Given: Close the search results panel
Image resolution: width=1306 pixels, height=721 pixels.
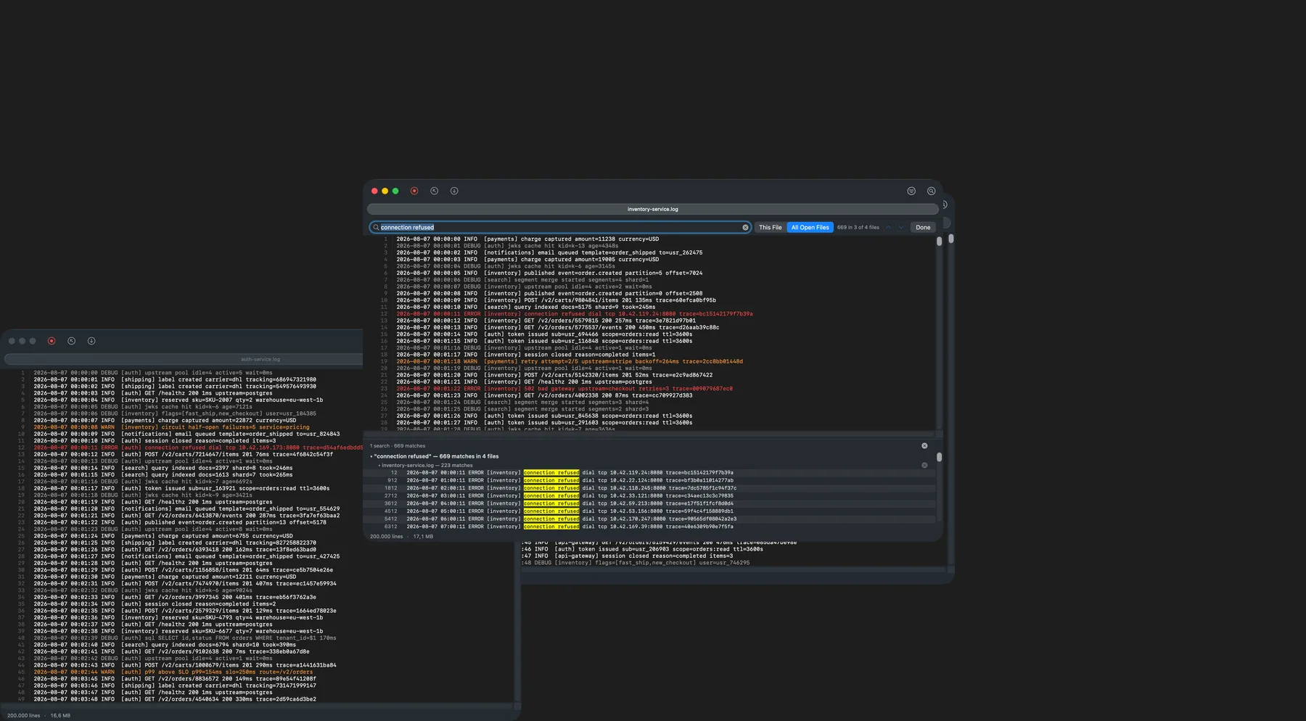Looking at the screenshot, I should pos(924,445).
